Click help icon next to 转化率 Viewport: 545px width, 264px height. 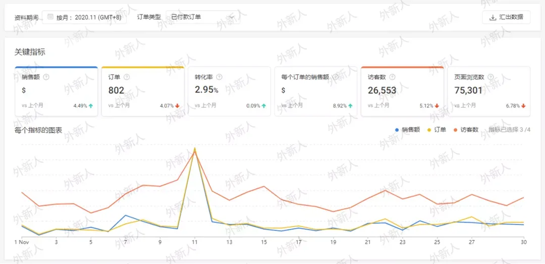[219, 77]
